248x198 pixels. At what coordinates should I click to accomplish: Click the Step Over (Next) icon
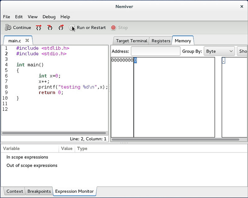click(x=38, y=28)
